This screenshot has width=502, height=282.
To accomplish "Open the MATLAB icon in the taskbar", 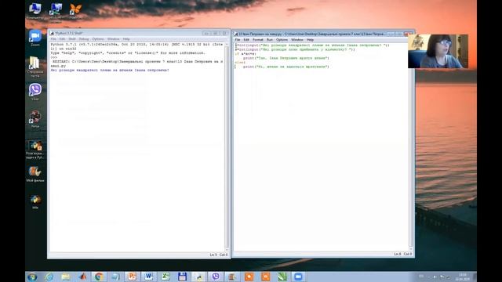I will point(82,277).
